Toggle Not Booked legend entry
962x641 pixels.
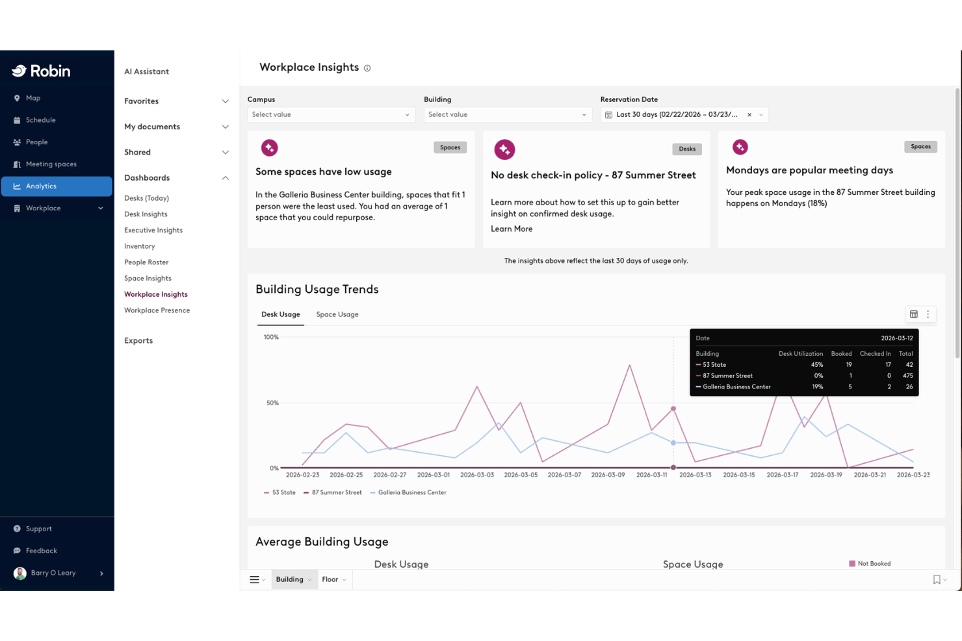tap(870, 564)
